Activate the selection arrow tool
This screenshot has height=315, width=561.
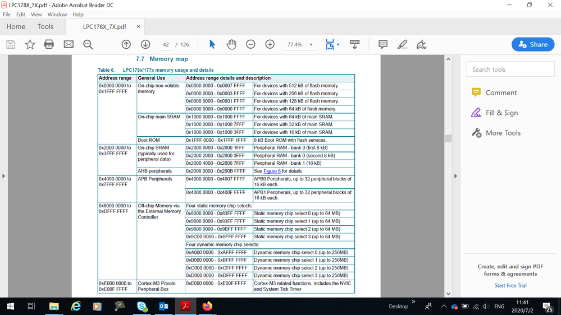212,44
